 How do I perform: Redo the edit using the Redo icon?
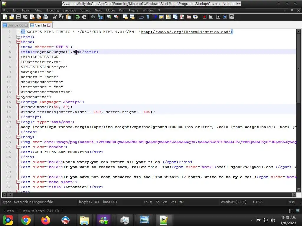point(84,17)
